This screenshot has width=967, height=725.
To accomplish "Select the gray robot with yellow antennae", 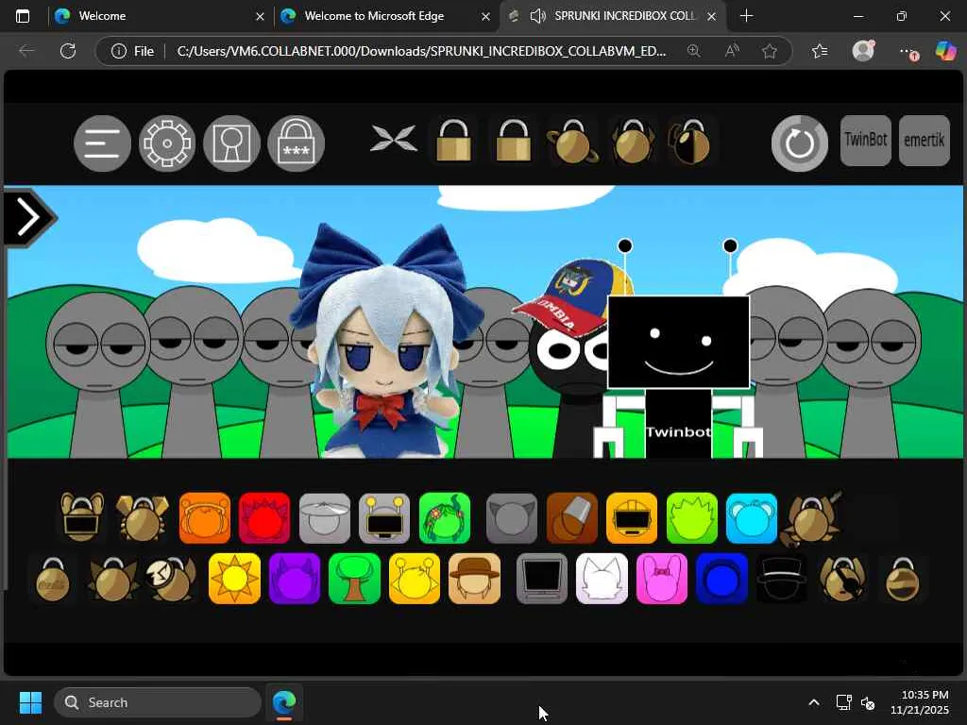I will [x=384, y=518].
